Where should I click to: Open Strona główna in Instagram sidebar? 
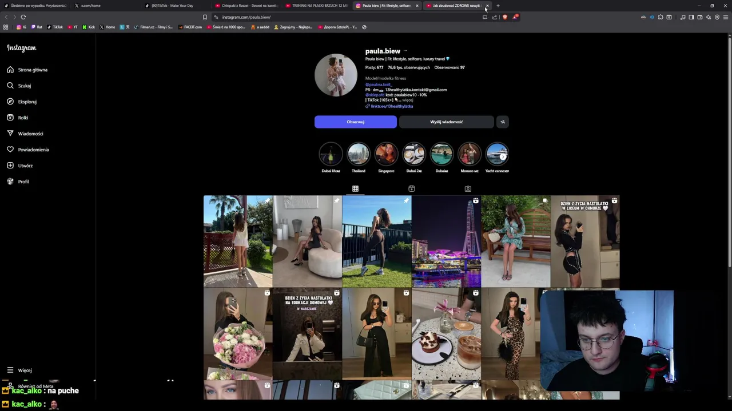pos(27,70)
